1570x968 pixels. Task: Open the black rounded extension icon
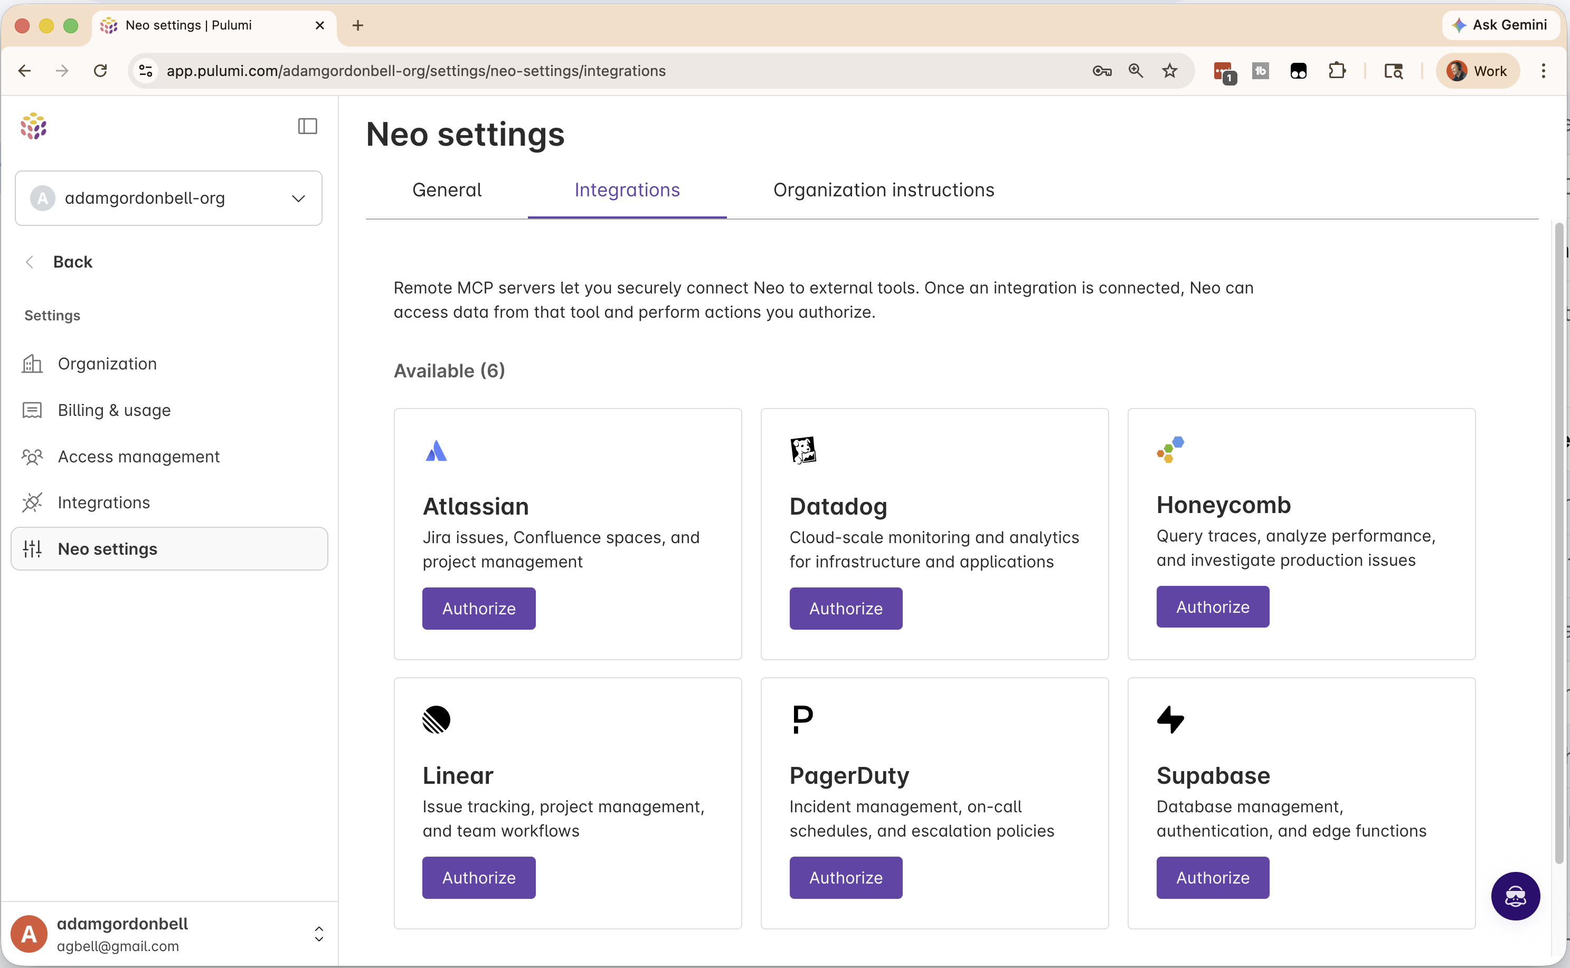[x=1298, y=70]
